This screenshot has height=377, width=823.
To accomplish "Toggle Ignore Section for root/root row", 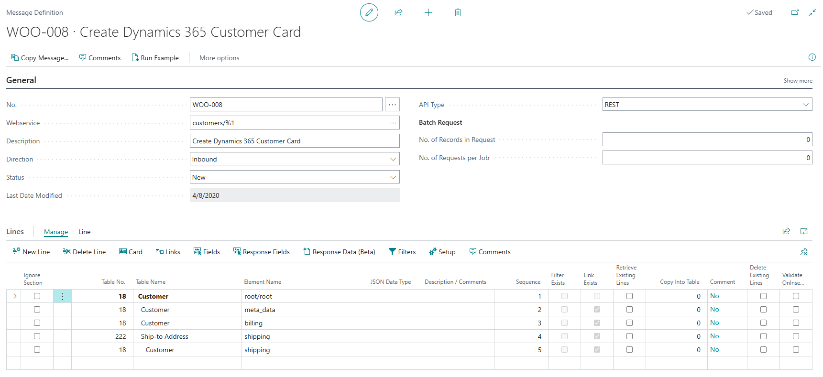I will [37, 296].
